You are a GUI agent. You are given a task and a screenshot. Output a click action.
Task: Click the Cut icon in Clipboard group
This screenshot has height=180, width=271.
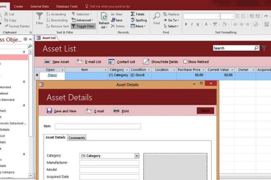tap(6, 14)
